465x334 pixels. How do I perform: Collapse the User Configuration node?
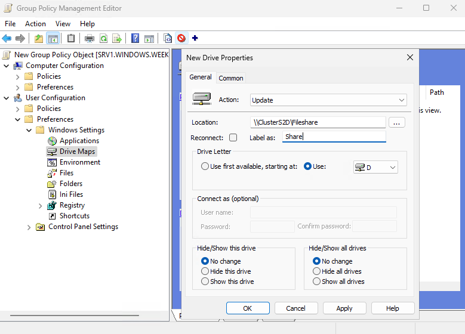pyautogui.click(x=6, y=98)
